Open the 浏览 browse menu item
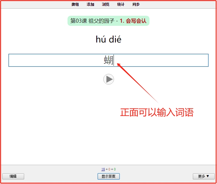 [105, 4]
